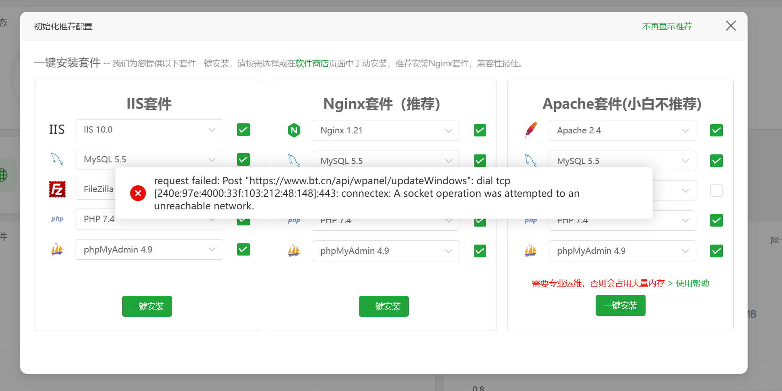Screen dimensions: 782x391
Task: Uncheck MySQL 5.5 in the Nginx suite
Action: click(480, 161)
